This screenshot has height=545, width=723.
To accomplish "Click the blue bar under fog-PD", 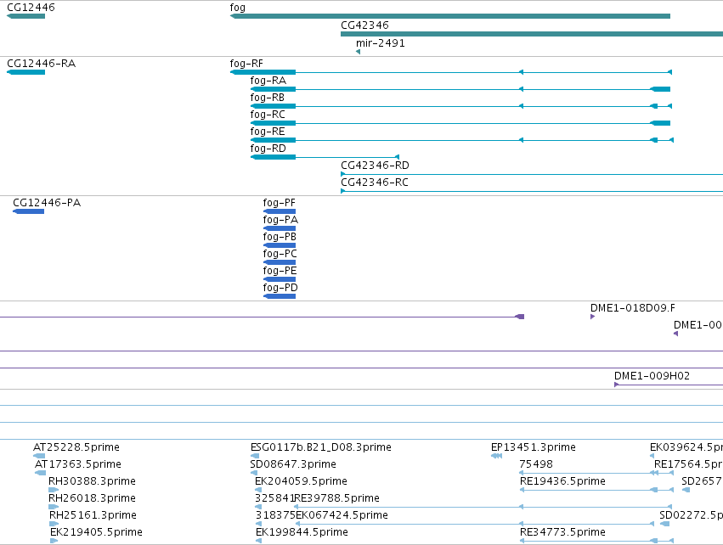I will 280,296.
